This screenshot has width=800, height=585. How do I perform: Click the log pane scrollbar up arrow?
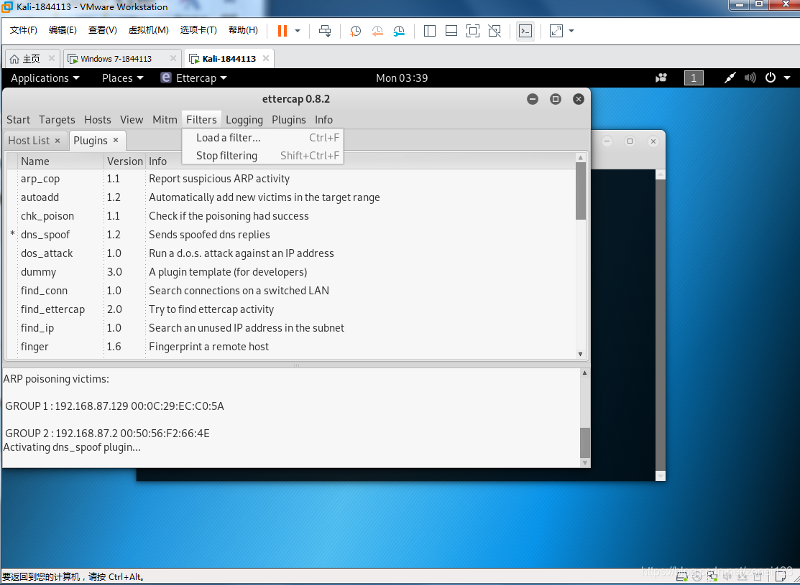click(x=584, y=373)
